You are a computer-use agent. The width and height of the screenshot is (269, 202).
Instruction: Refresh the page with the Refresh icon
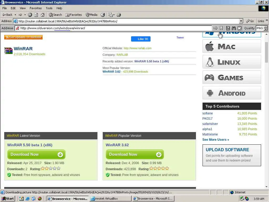(x=36, y=15)
